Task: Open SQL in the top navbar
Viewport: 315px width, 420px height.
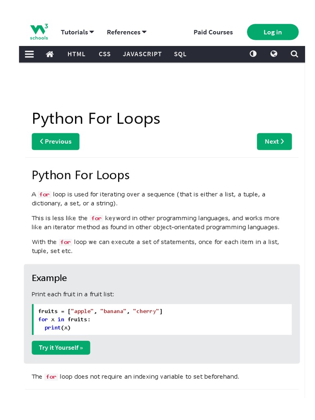Action: pyautogui.click(x=180, y=54)
